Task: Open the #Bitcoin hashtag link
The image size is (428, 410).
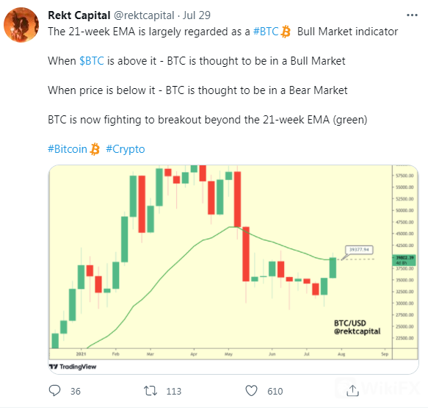Action: [x=68, y=149]
